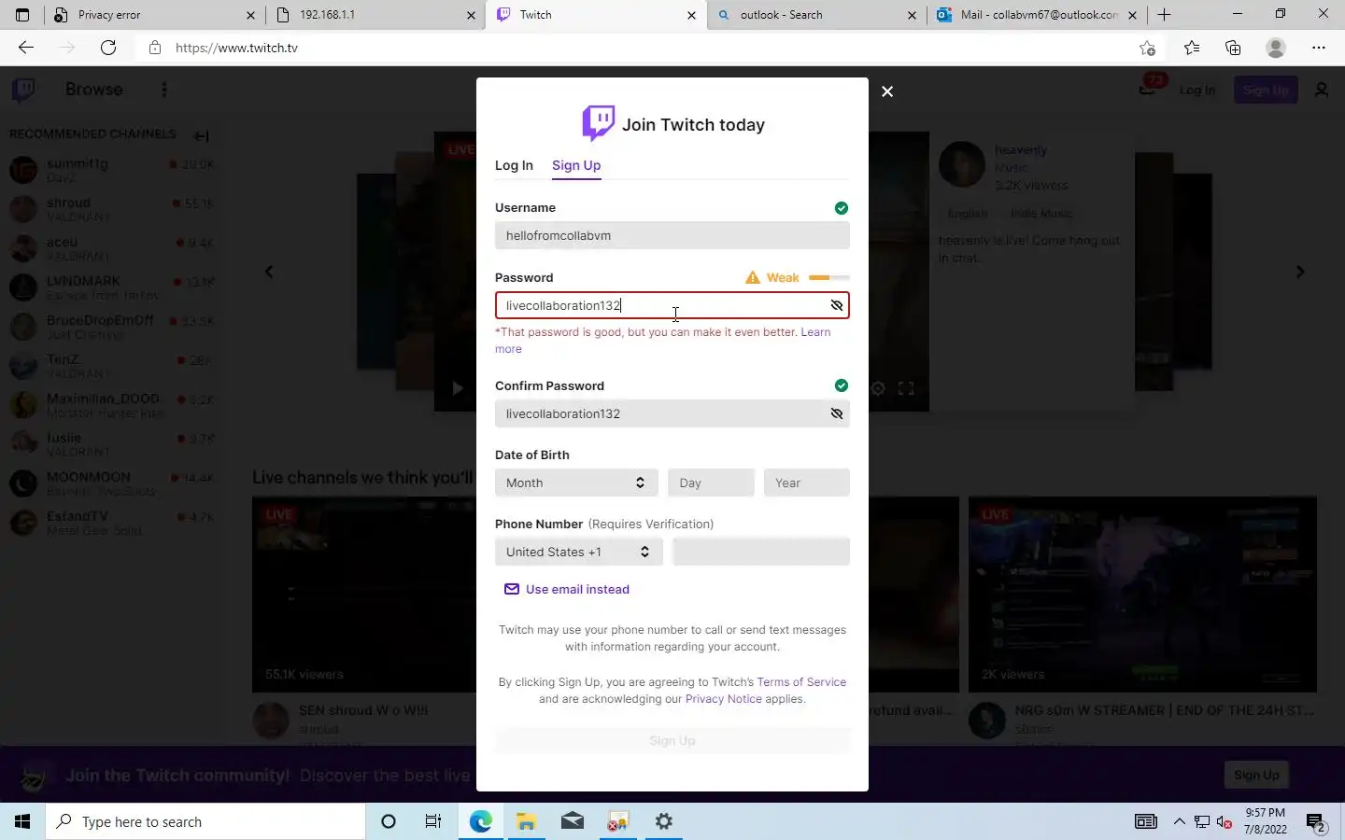The height and width of the screenshot is (840, 1345).
Task: Open the shroud channel in sidebar
Action: pyautogui.click(x=112, y=209)
